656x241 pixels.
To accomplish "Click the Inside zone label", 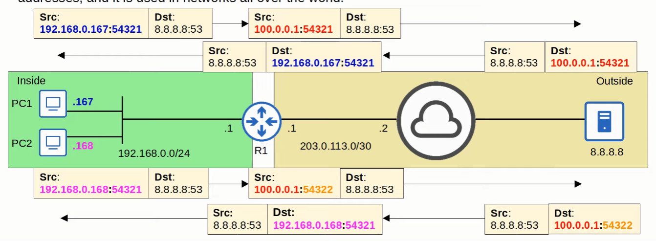I will coord(31,81).
